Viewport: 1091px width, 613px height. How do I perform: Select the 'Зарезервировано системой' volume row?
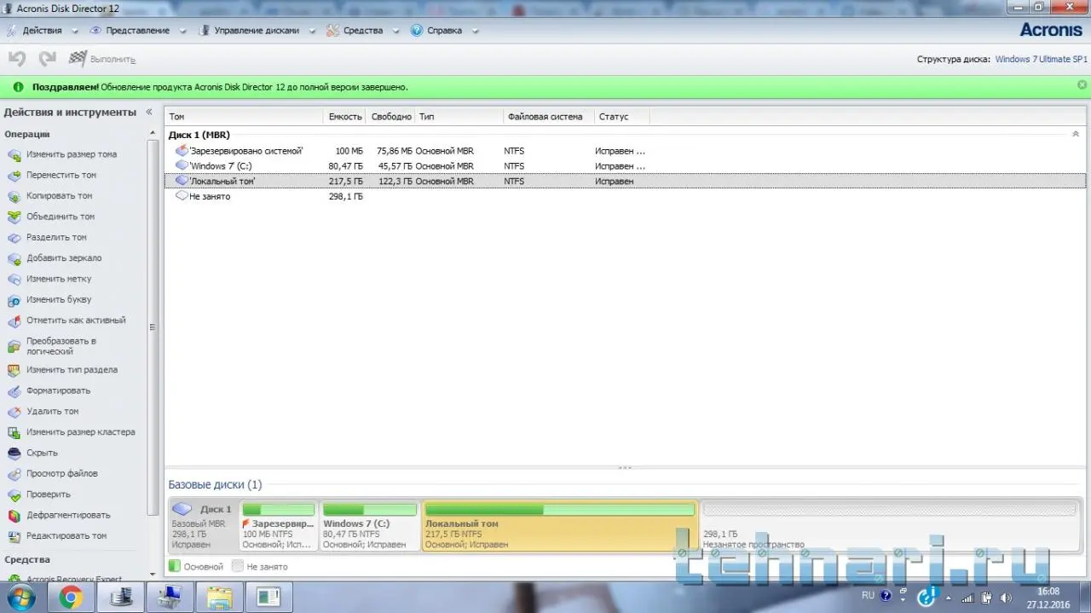(x=625, y=151)
